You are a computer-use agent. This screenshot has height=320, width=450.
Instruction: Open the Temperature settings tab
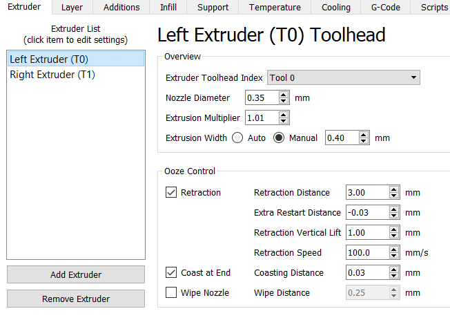pos(275,8)
